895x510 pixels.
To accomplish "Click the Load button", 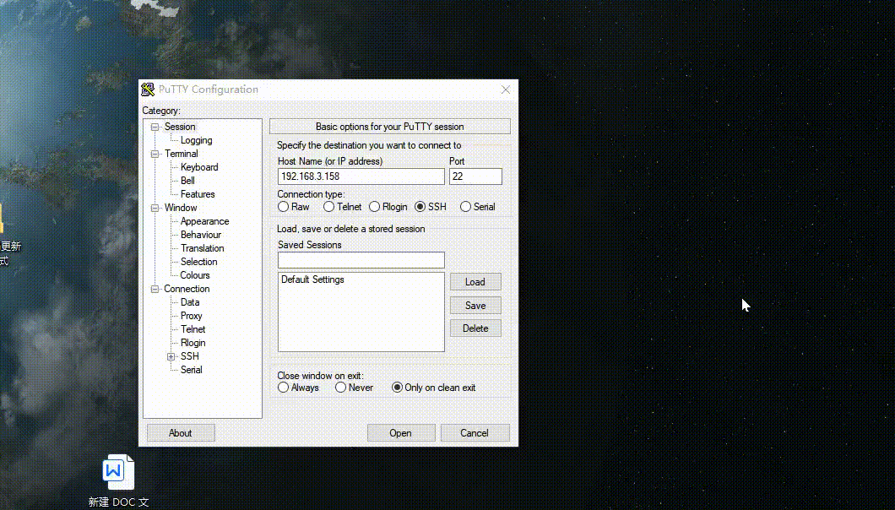I will pos(475,281).
